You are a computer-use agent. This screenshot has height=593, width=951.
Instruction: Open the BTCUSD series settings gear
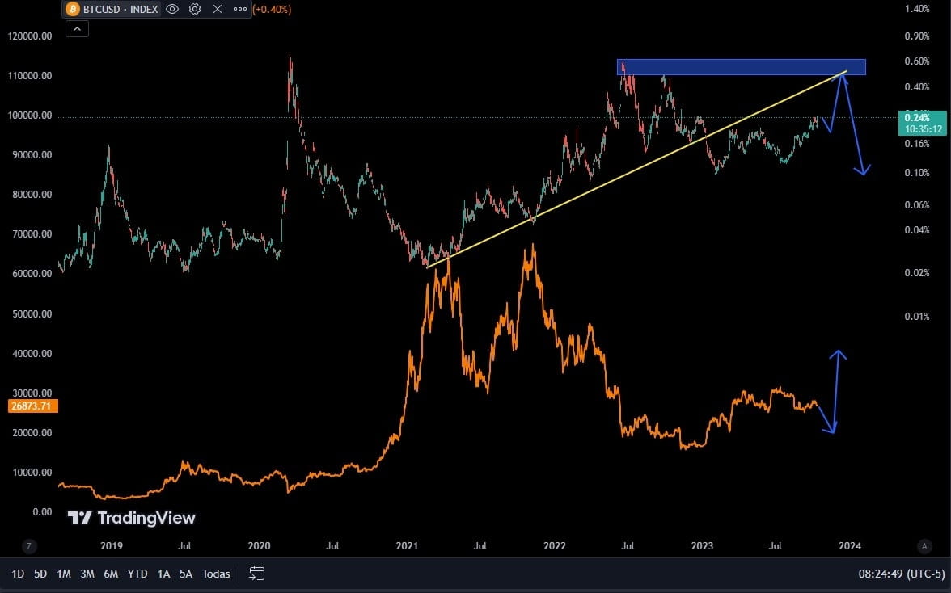point(194,9)
